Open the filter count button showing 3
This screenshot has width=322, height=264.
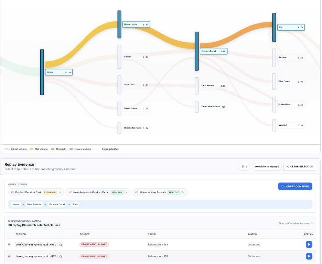tap(244, 167)
